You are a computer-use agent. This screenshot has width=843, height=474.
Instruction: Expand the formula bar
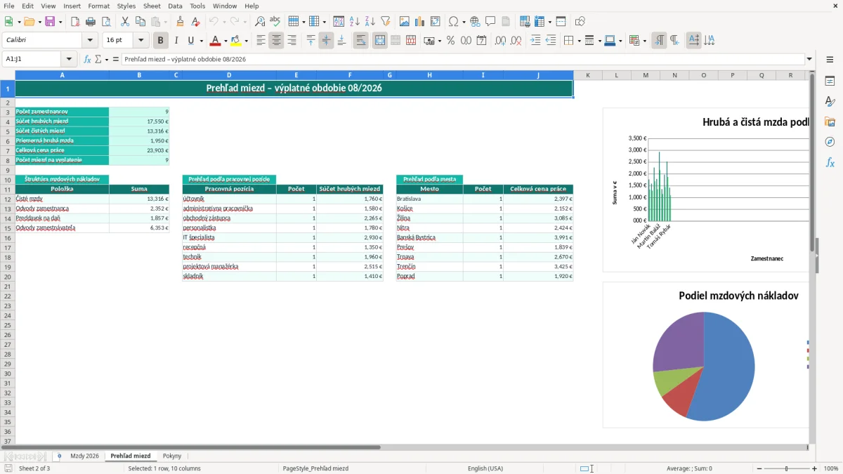pyautogui.click(x=809, y=60)
